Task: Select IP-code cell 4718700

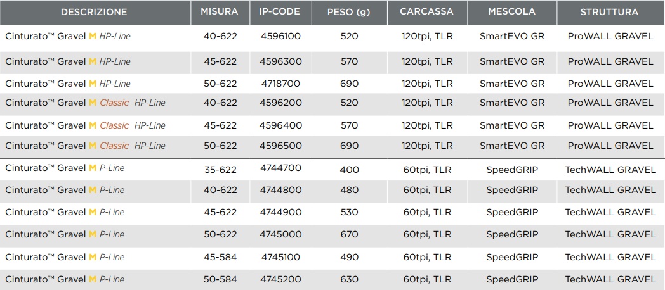Action: tap(280, 84)
